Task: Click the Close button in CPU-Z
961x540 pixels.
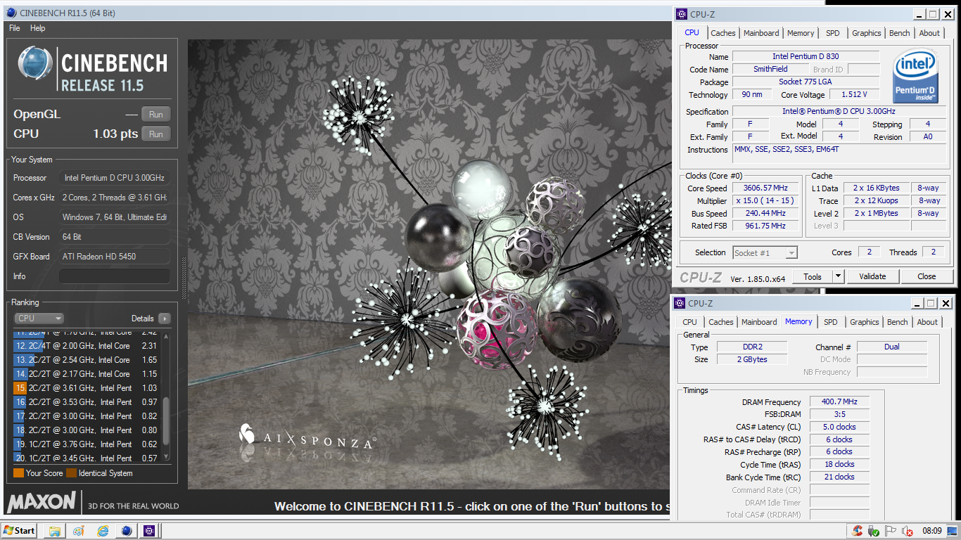Action: pyautogui.click(x=927, y=276)
